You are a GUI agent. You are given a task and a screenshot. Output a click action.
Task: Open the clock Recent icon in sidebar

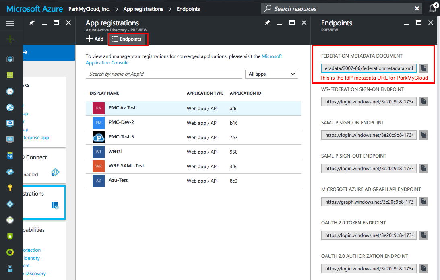pyautogui.click(x=10, y=91)
